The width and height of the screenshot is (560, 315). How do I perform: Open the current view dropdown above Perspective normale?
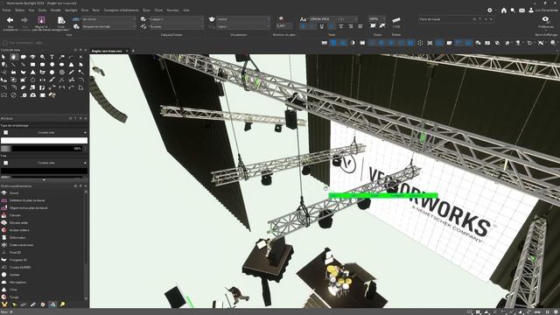click(x=108, y=19)
